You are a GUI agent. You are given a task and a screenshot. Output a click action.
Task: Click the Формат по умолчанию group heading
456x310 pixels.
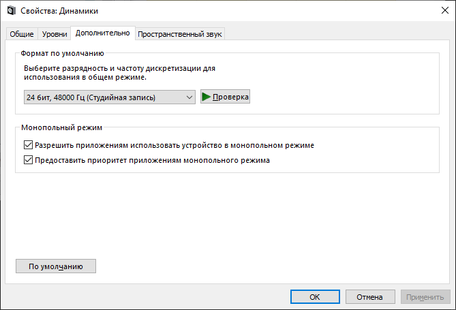(x=62, y=53)
